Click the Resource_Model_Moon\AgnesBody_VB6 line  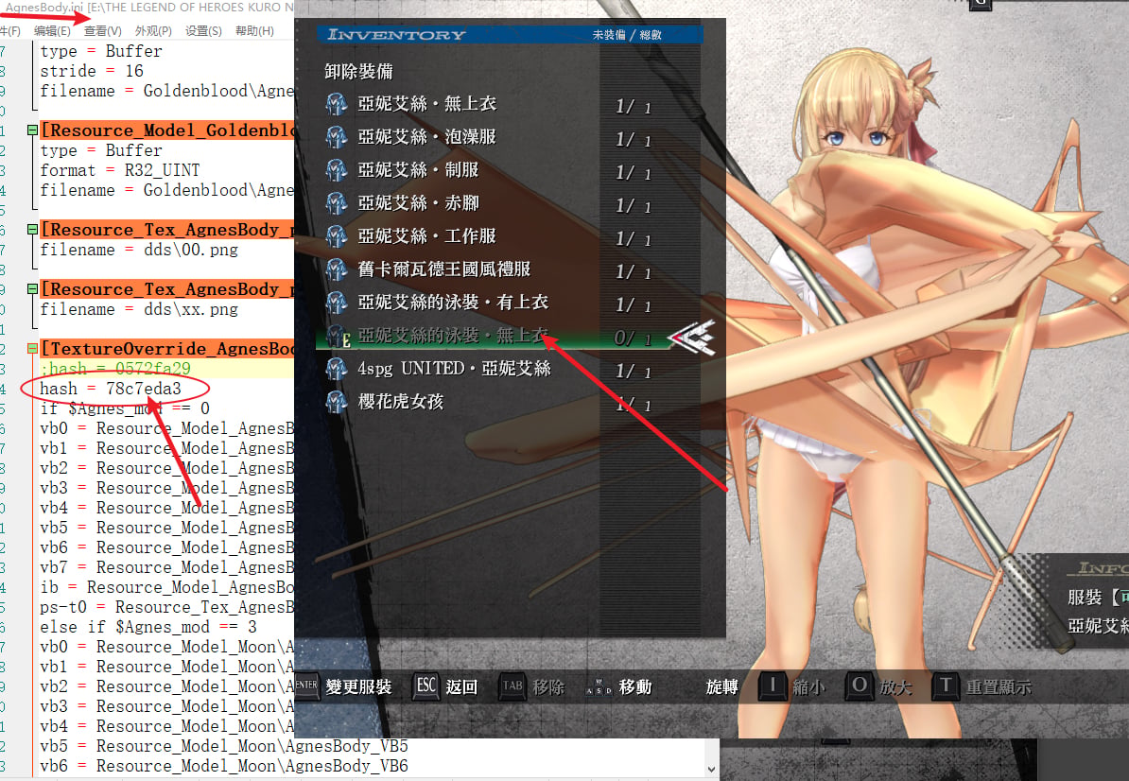click(x=223, y=766)
